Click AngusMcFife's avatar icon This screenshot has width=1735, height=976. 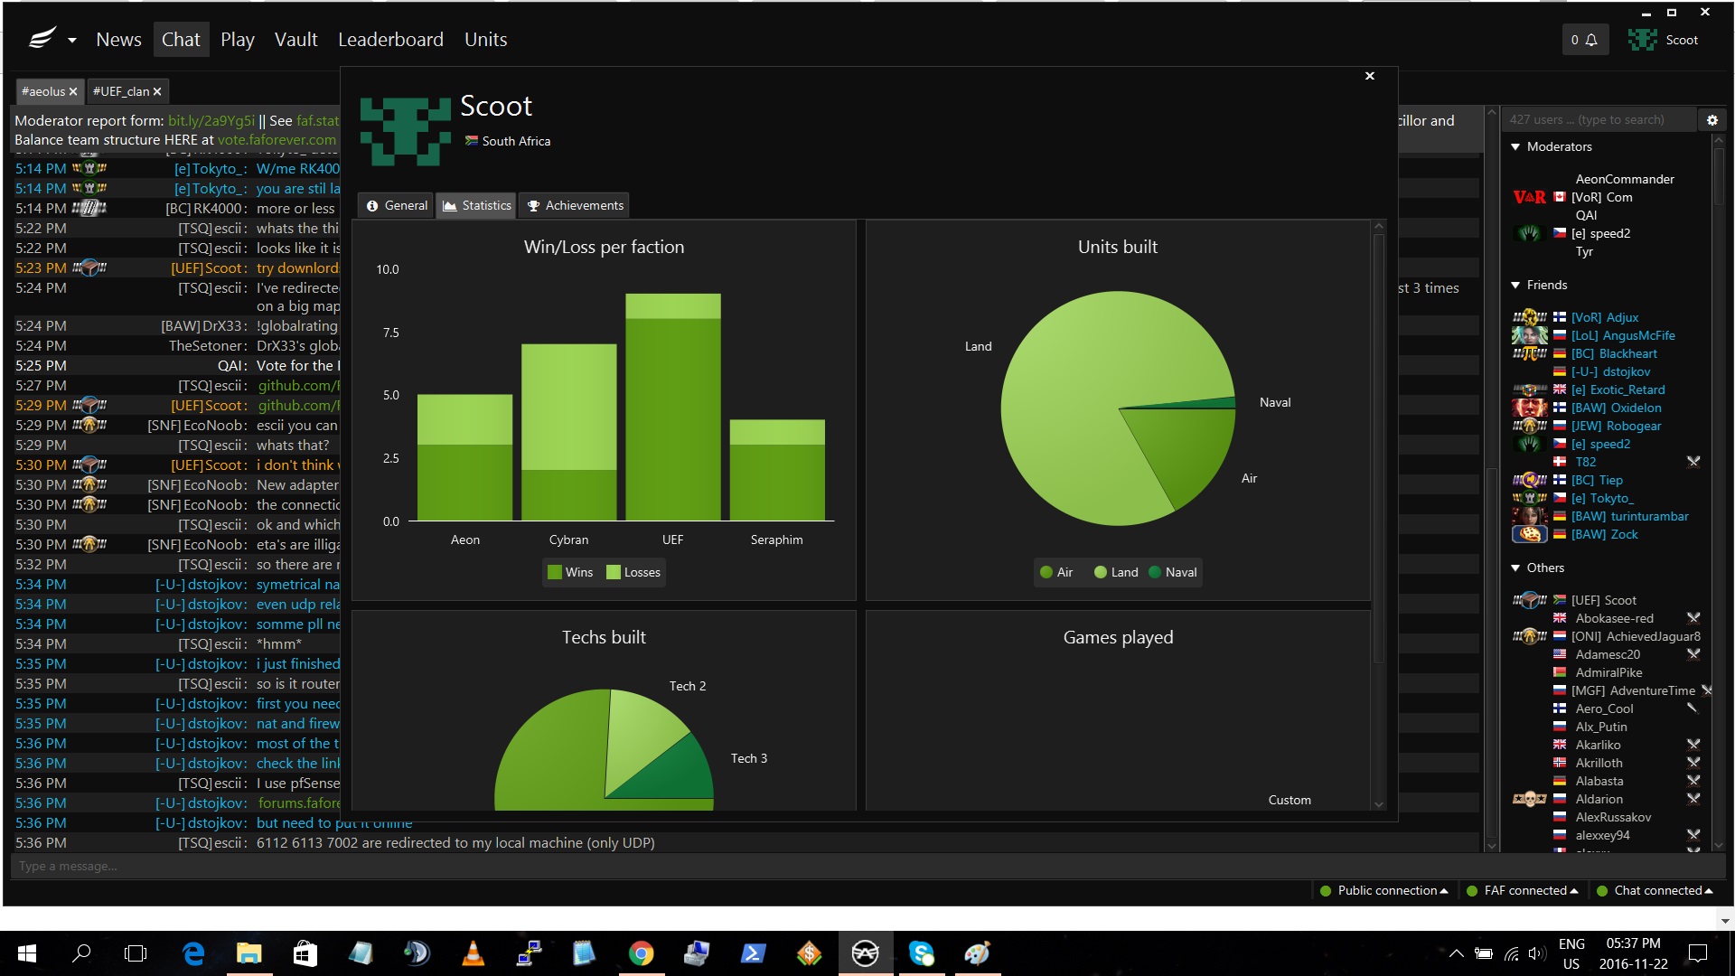(x=1529, y=335)
